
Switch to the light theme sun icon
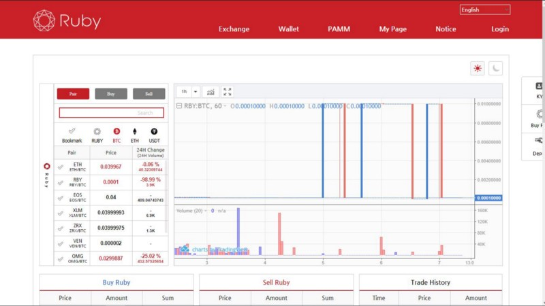(478, 69)
